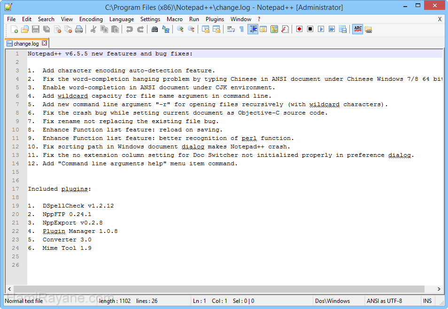Click the horizontal scrollbar thumb

pos(219,289)
